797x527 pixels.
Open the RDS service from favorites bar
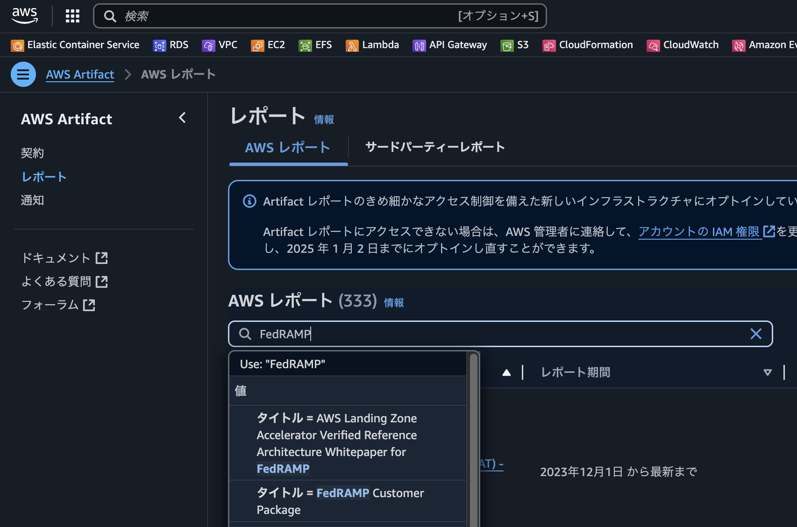tap(171, 45)
